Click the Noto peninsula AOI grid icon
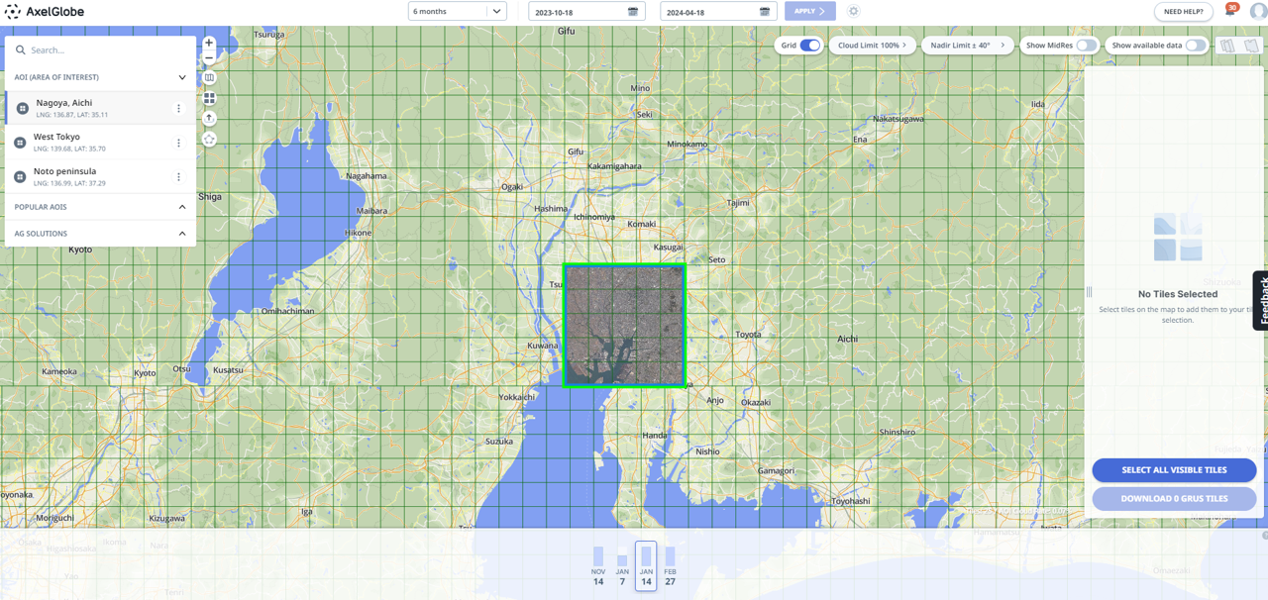 click(x=20, y=177)
